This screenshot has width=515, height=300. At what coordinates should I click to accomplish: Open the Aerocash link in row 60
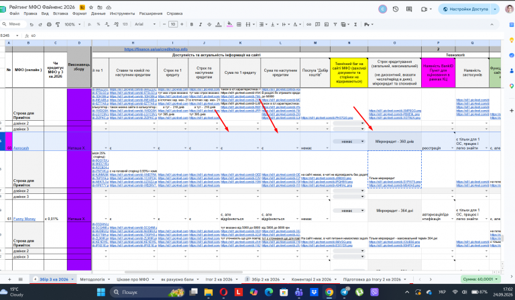21,148
